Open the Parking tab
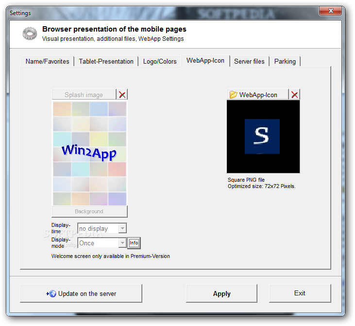355x326 pixels. tap(285, 61)
